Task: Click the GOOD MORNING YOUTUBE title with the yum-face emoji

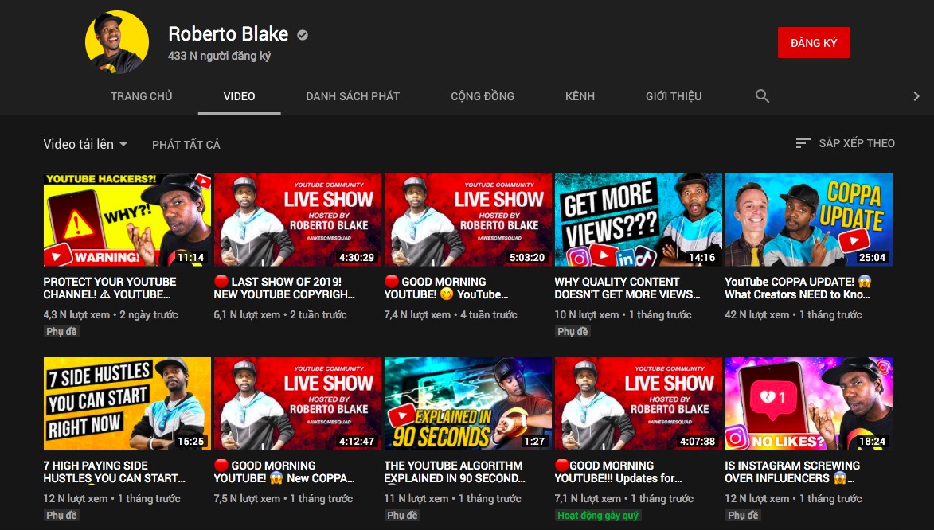Action: tap(446, 287)
